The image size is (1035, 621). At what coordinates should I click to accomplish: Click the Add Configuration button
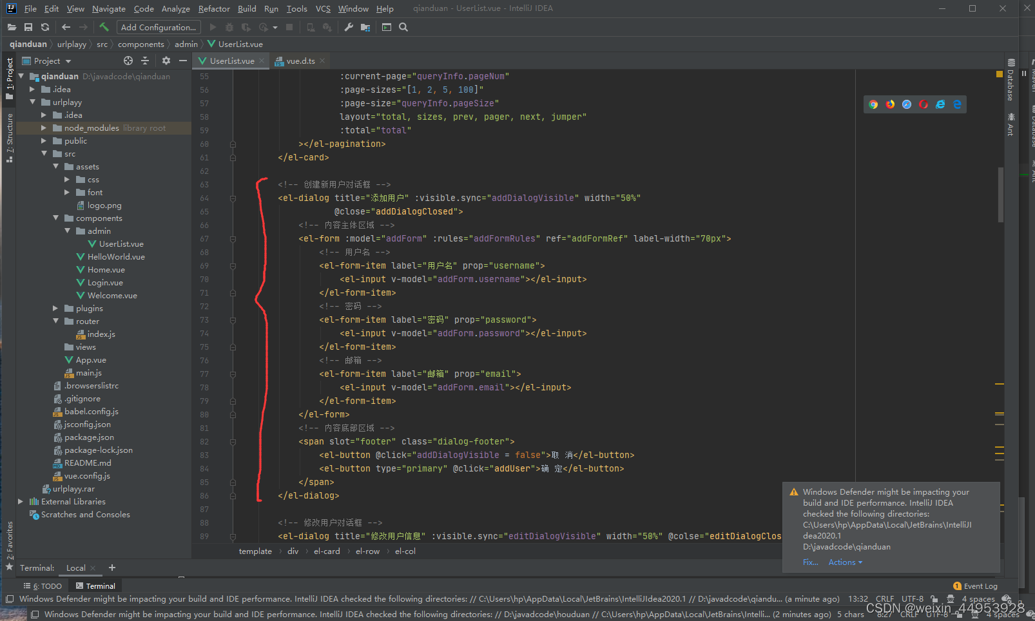(x=159, y=27)
